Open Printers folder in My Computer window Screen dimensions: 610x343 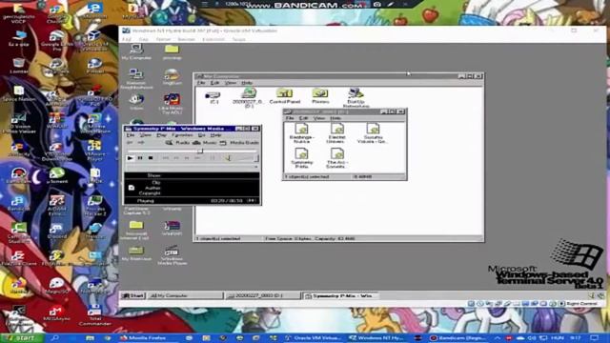pyautogui.click(x=320, y=95)
